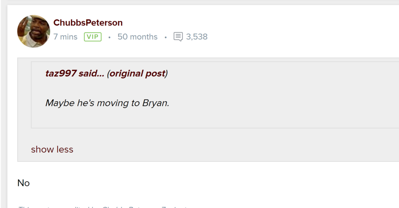Viewport: 399px width, 208px height.
Task: Click the dot separator after the VIP badge
Action: pos(109,37)
